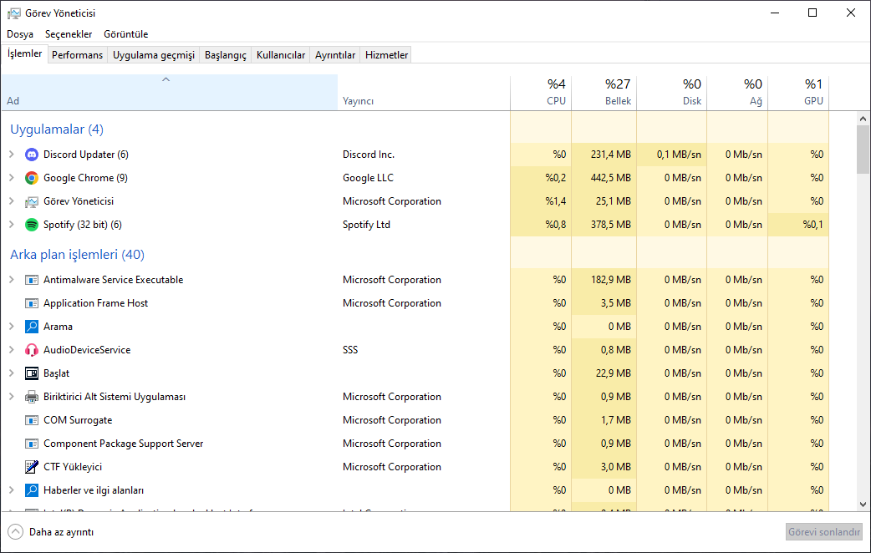Click the Application Frame Host icon

coord(32,303)
